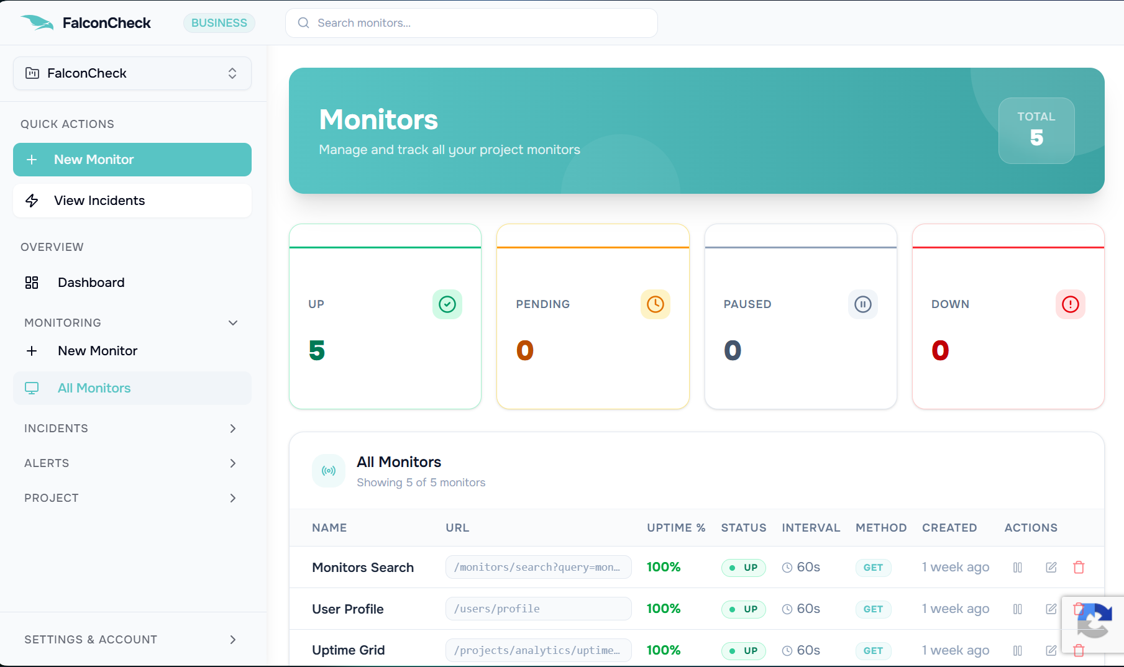
Task: Open the Monitors Search monitor name
Action: coord(363,568)
